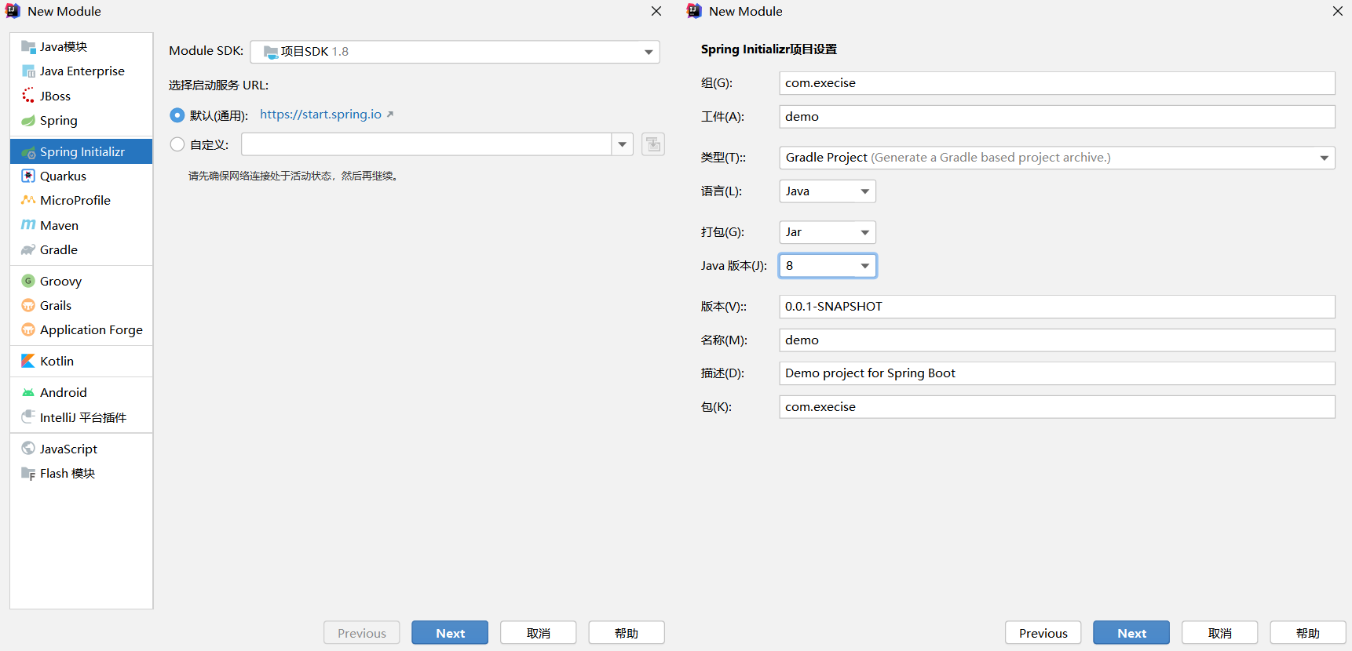Select Maven in module type list

(82, 225)
